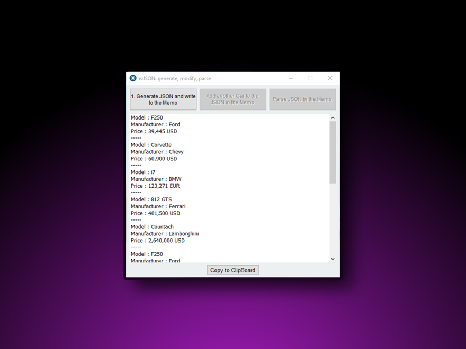
Task: Minimize the ezJSON window
Action: point(291,78)
